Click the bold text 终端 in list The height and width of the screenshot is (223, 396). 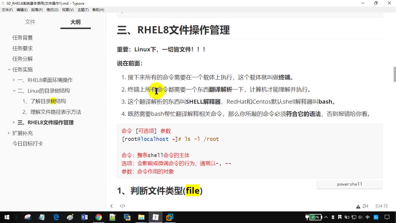click(x=285, y=78)
